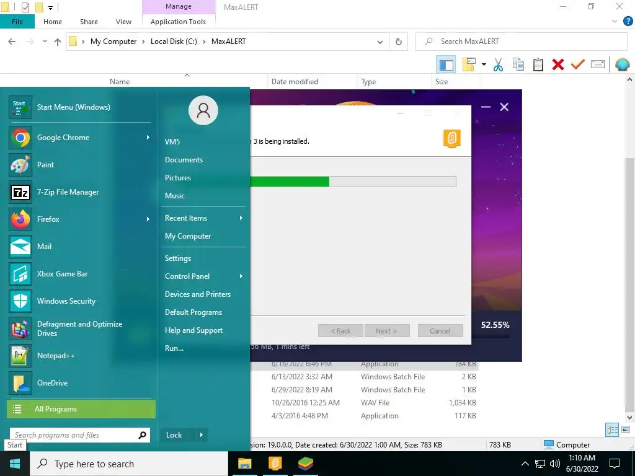Click the Search programs and files field
635x476 pixels.
tap(80, 435)
